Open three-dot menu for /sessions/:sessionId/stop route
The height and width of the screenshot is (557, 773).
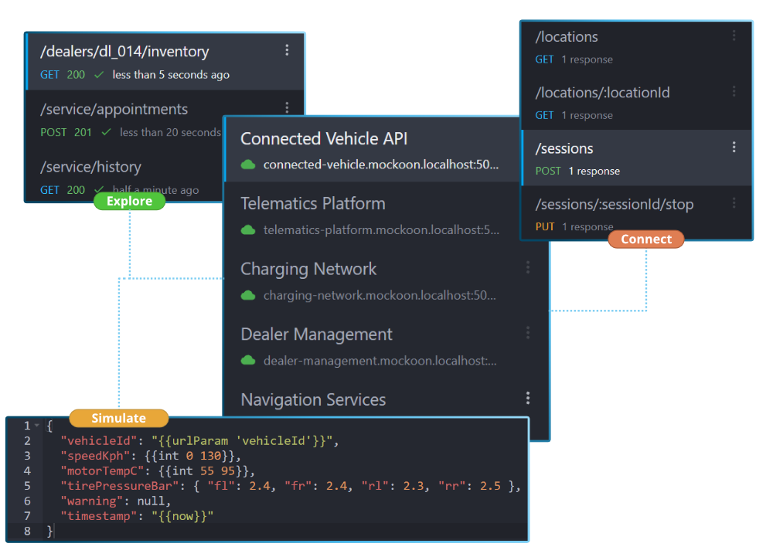(x=734, y=203)
